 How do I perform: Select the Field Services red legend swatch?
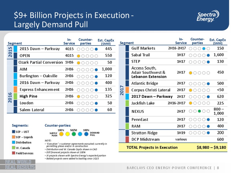[x=14, y=153]
